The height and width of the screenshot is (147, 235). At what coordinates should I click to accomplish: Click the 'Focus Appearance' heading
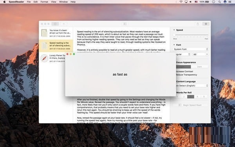186,62
